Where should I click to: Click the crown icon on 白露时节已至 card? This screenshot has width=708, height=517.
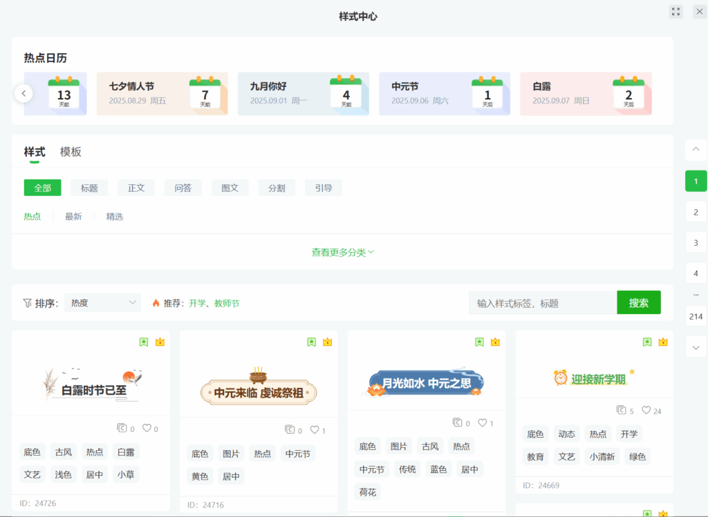160,342
